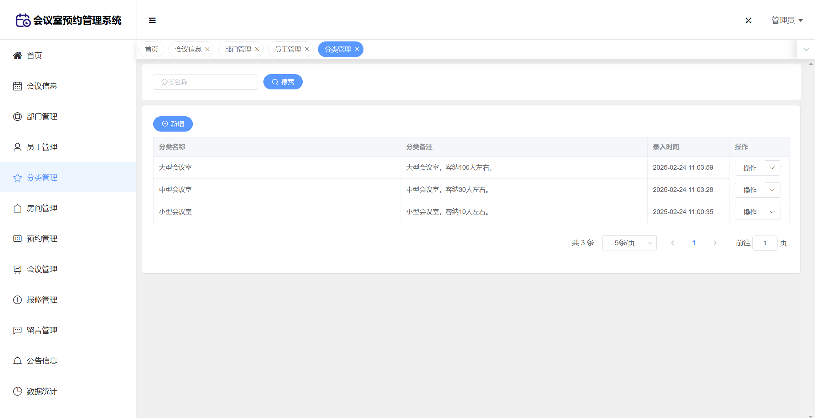The width and height of the screenshot is (815, 418).
Task: Open the 5条/页 page size selector
Action: click(x=629, y=243)
